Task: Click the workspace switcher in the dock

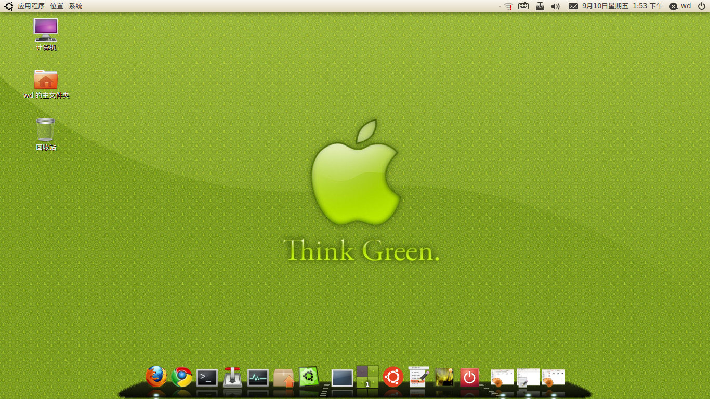Action: 367,377
